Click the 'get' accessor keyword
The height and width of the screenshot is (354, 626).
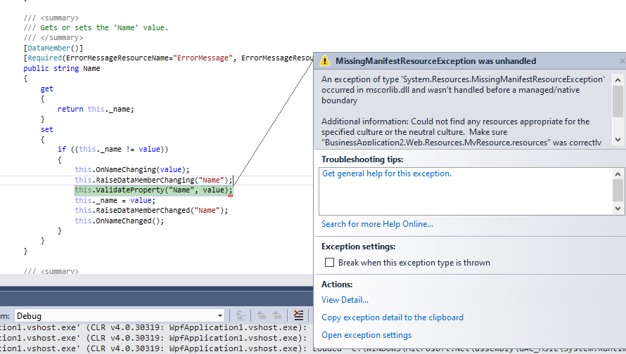tap(46, 89)
